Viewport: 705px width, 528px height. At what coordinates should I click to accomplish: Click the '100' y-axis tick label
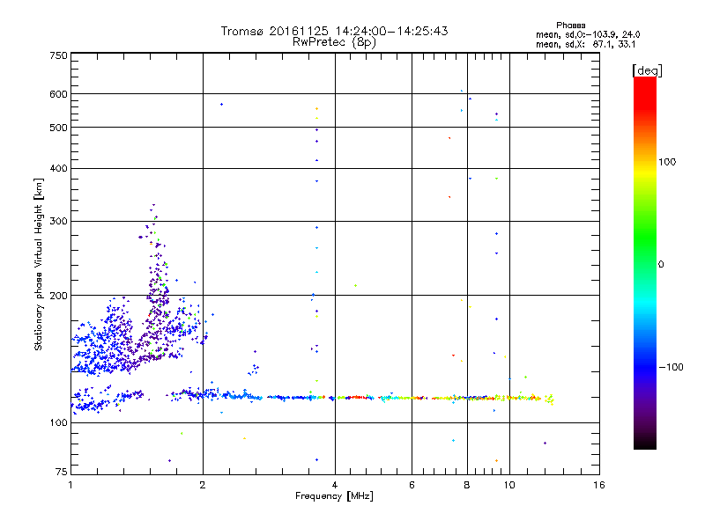(58, 422)
